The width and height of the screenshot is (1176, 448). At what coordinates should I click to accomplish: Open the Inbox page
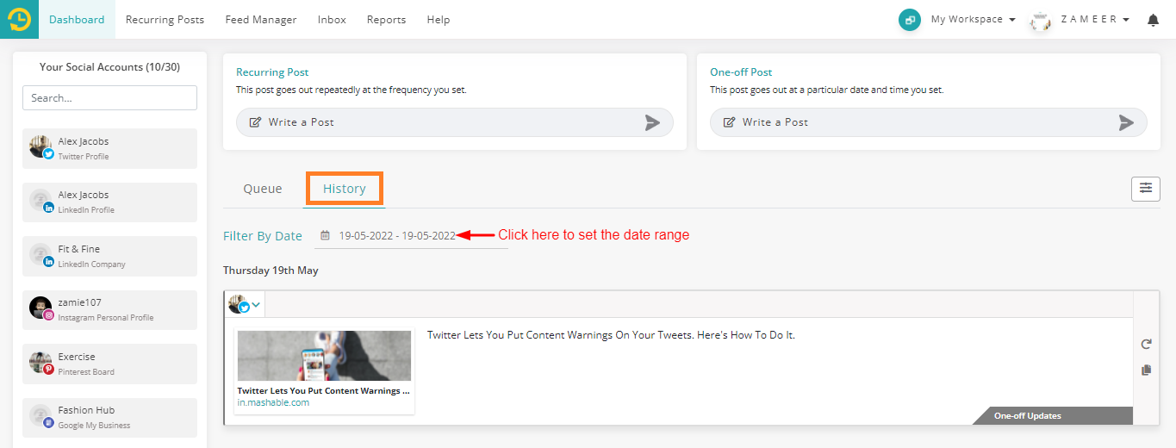point(332,19)
